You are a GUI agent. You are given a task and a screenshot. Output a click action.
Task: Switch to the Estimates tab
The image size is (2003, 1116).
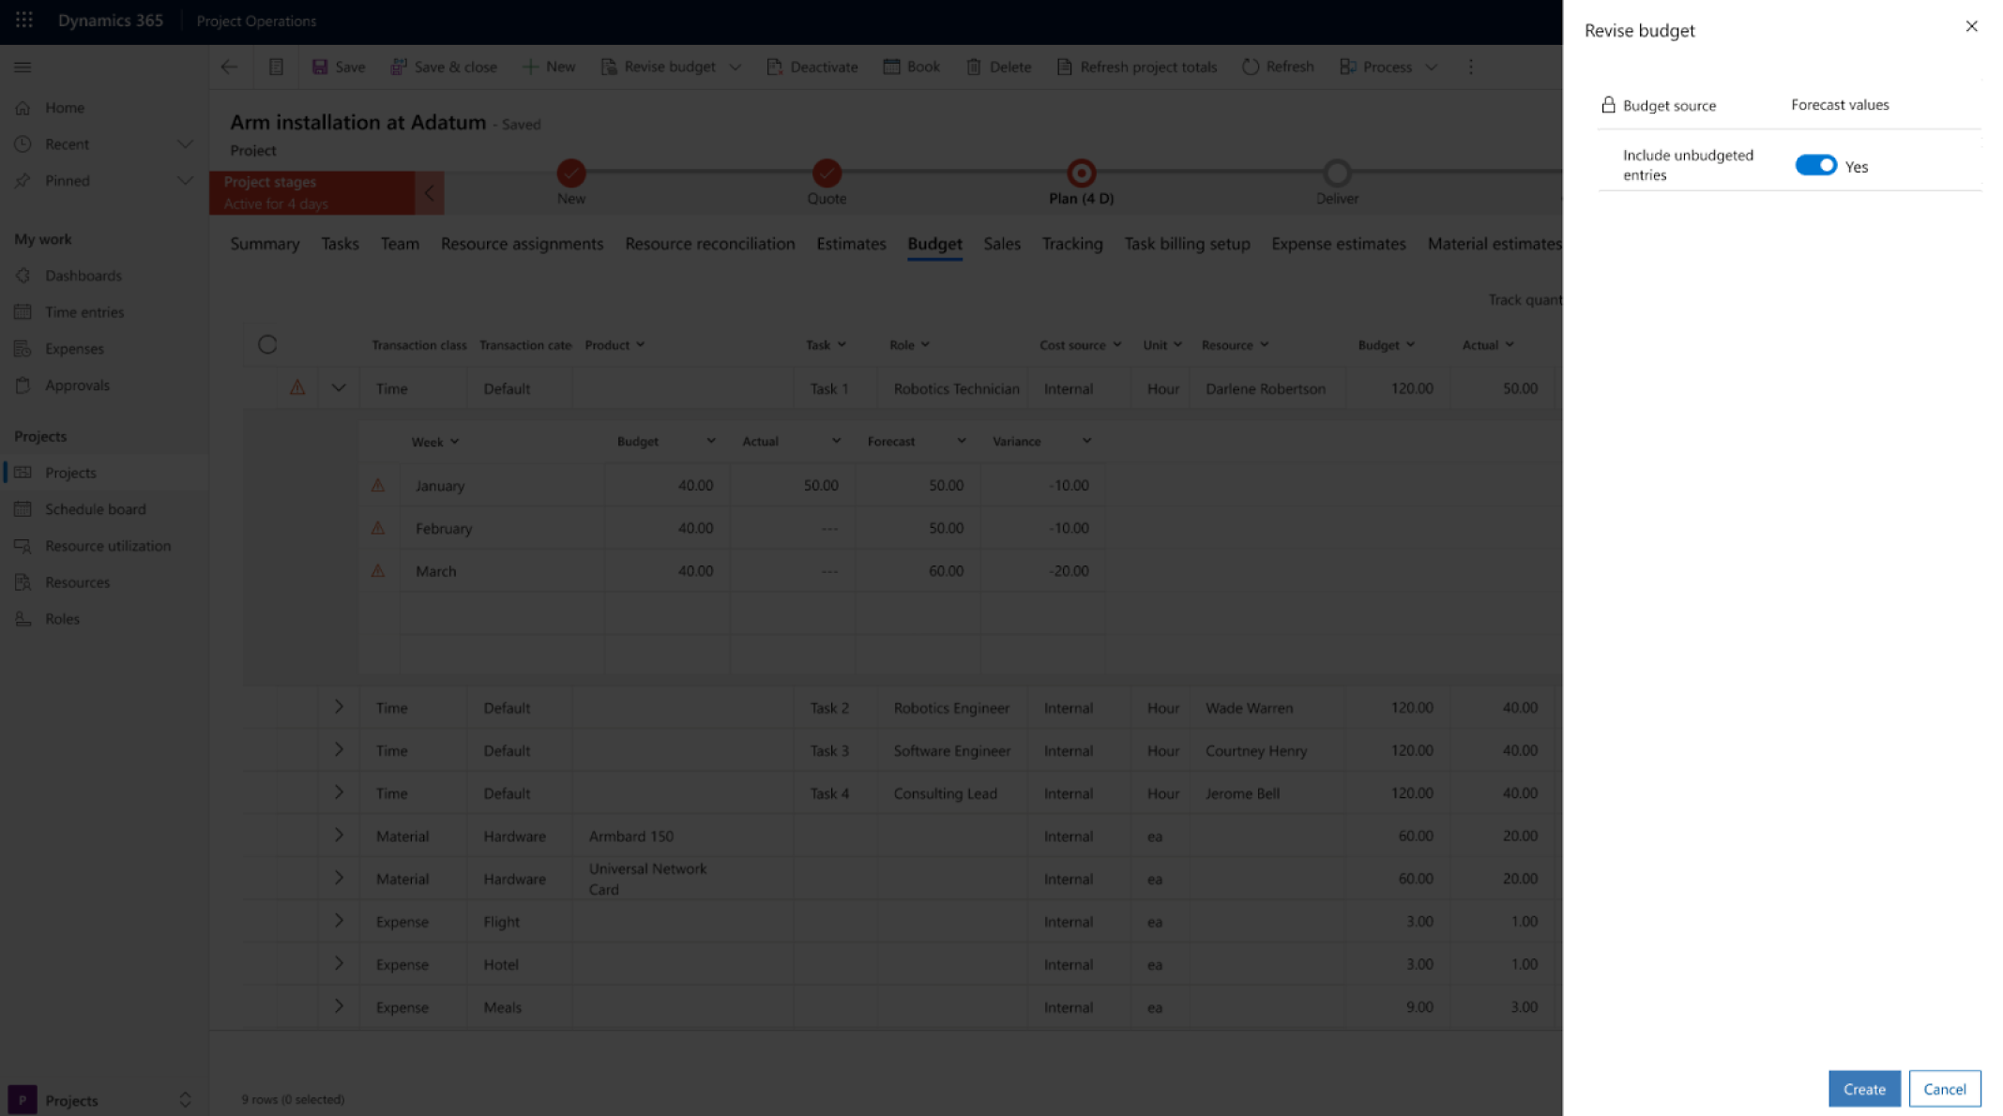(851, 244)
